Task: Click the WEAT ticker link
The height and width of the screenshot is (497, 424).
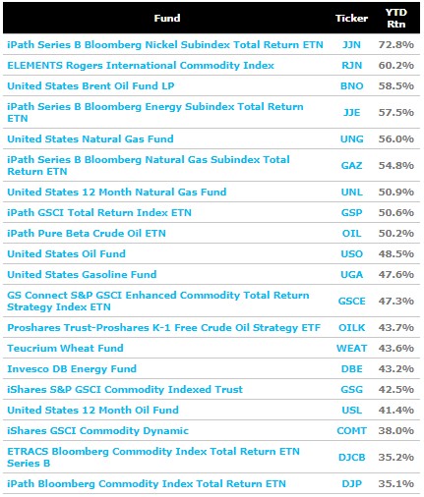Action: (351, 348)
